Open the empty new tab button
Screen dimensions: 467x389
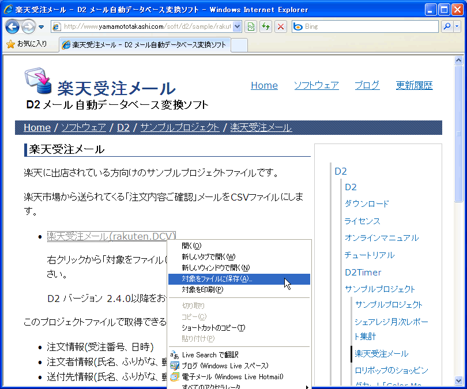coord(239,45)
